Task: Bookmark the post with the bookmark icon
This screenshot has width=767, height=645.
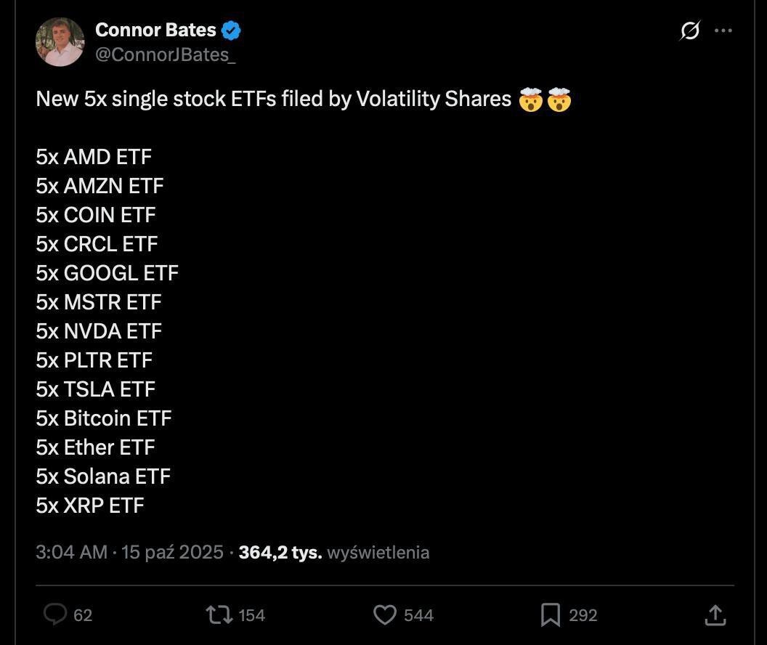Action: point(551,615)
